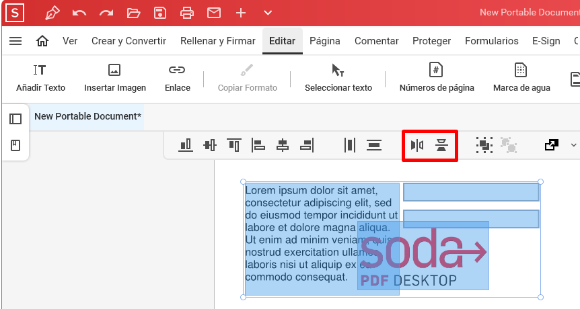Choose the Añadir Texto tool
Screen dimensions: 580x309
40,78
